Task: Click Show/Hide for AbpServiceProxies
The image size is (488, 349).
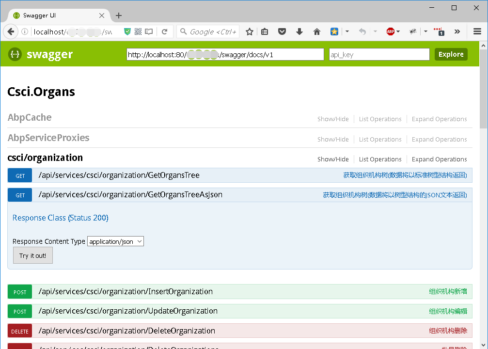Action: pos(333,139)
